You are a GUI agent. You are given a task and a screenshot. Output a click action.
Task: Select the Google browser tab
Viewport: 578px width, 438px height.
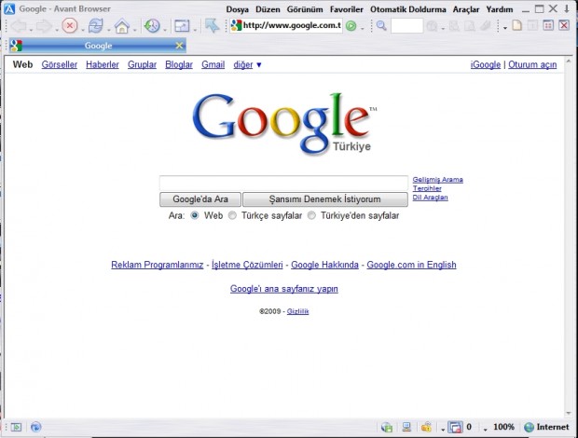[x=98, y=46]
